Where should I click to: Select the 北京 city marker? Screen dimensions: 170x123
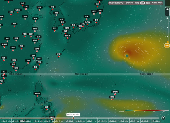(23, 6)
